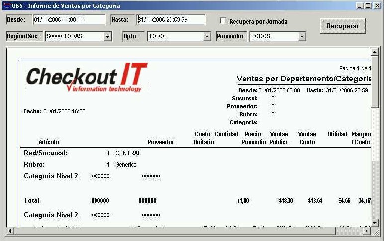Maximize the Informe de Ventas window
The height and width of the screenshot is (241, 384).
click(368, 6)
